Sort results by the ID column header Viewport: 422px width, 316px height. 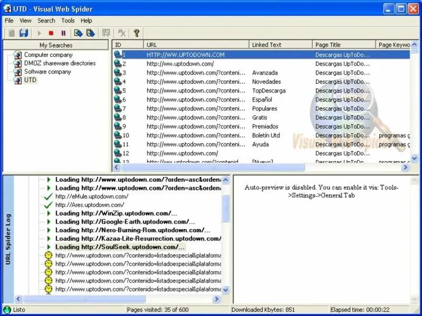tap(128, 45)
